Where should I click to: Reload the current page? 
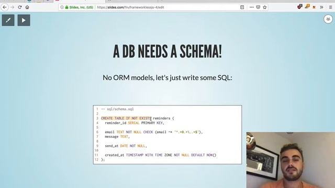pyautogui.click(x=20, y=7)
